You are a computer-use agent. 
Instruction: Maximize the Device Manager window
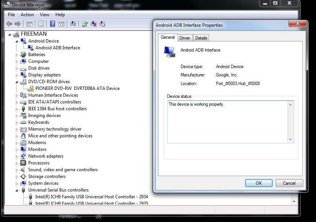point(275,3)
